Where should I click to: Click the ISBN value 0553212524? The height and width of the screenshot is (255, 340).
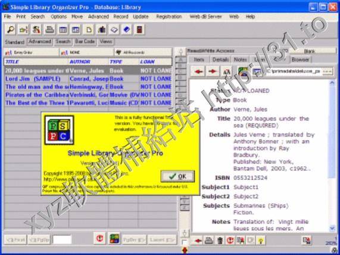click(250, 178)
